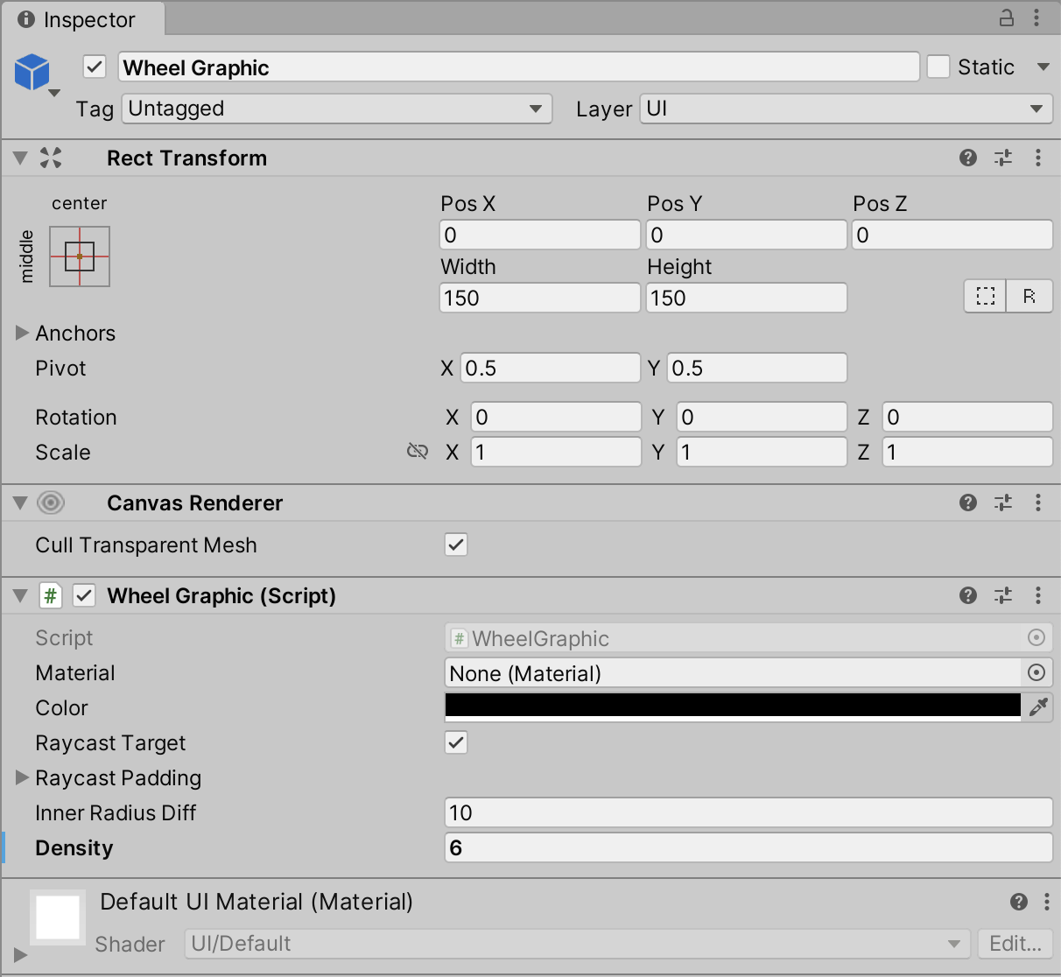Image resolution: width=1061 pixels, height=977 pixels.
Task: Click the Edit... shader button
Action: point(1015,944)
